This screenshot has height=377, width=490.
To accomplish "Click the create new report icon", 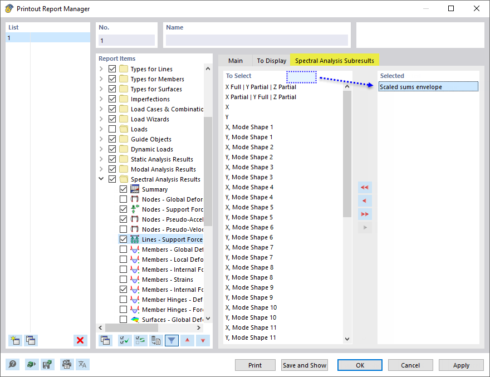I will coord(15,340).
